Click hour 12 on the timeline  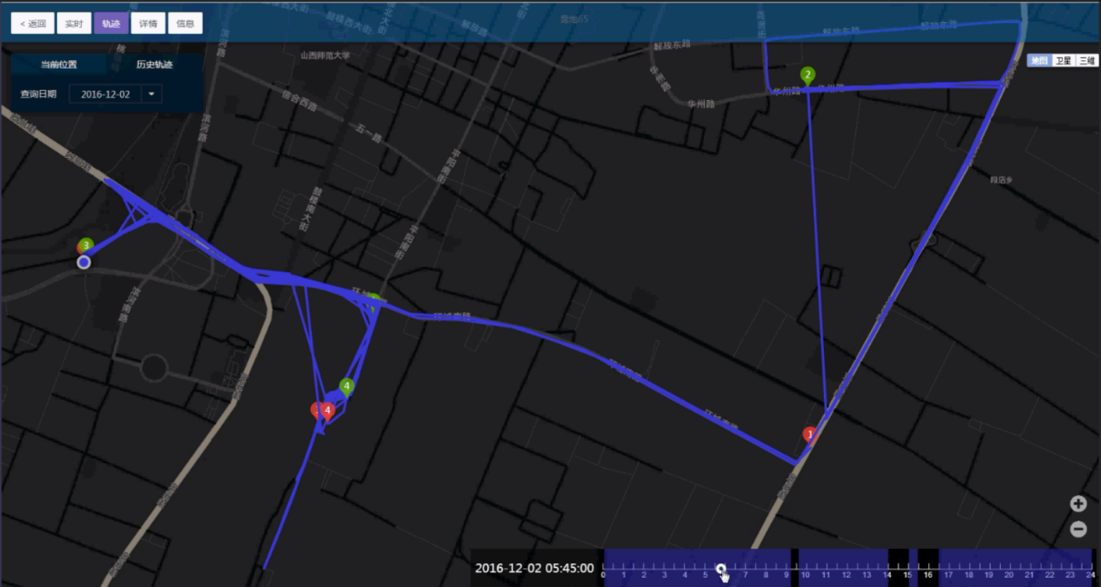pyautogui.click(x=847, y=575)
